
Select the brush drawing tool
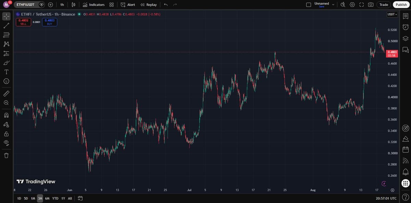tap(6, 63)
